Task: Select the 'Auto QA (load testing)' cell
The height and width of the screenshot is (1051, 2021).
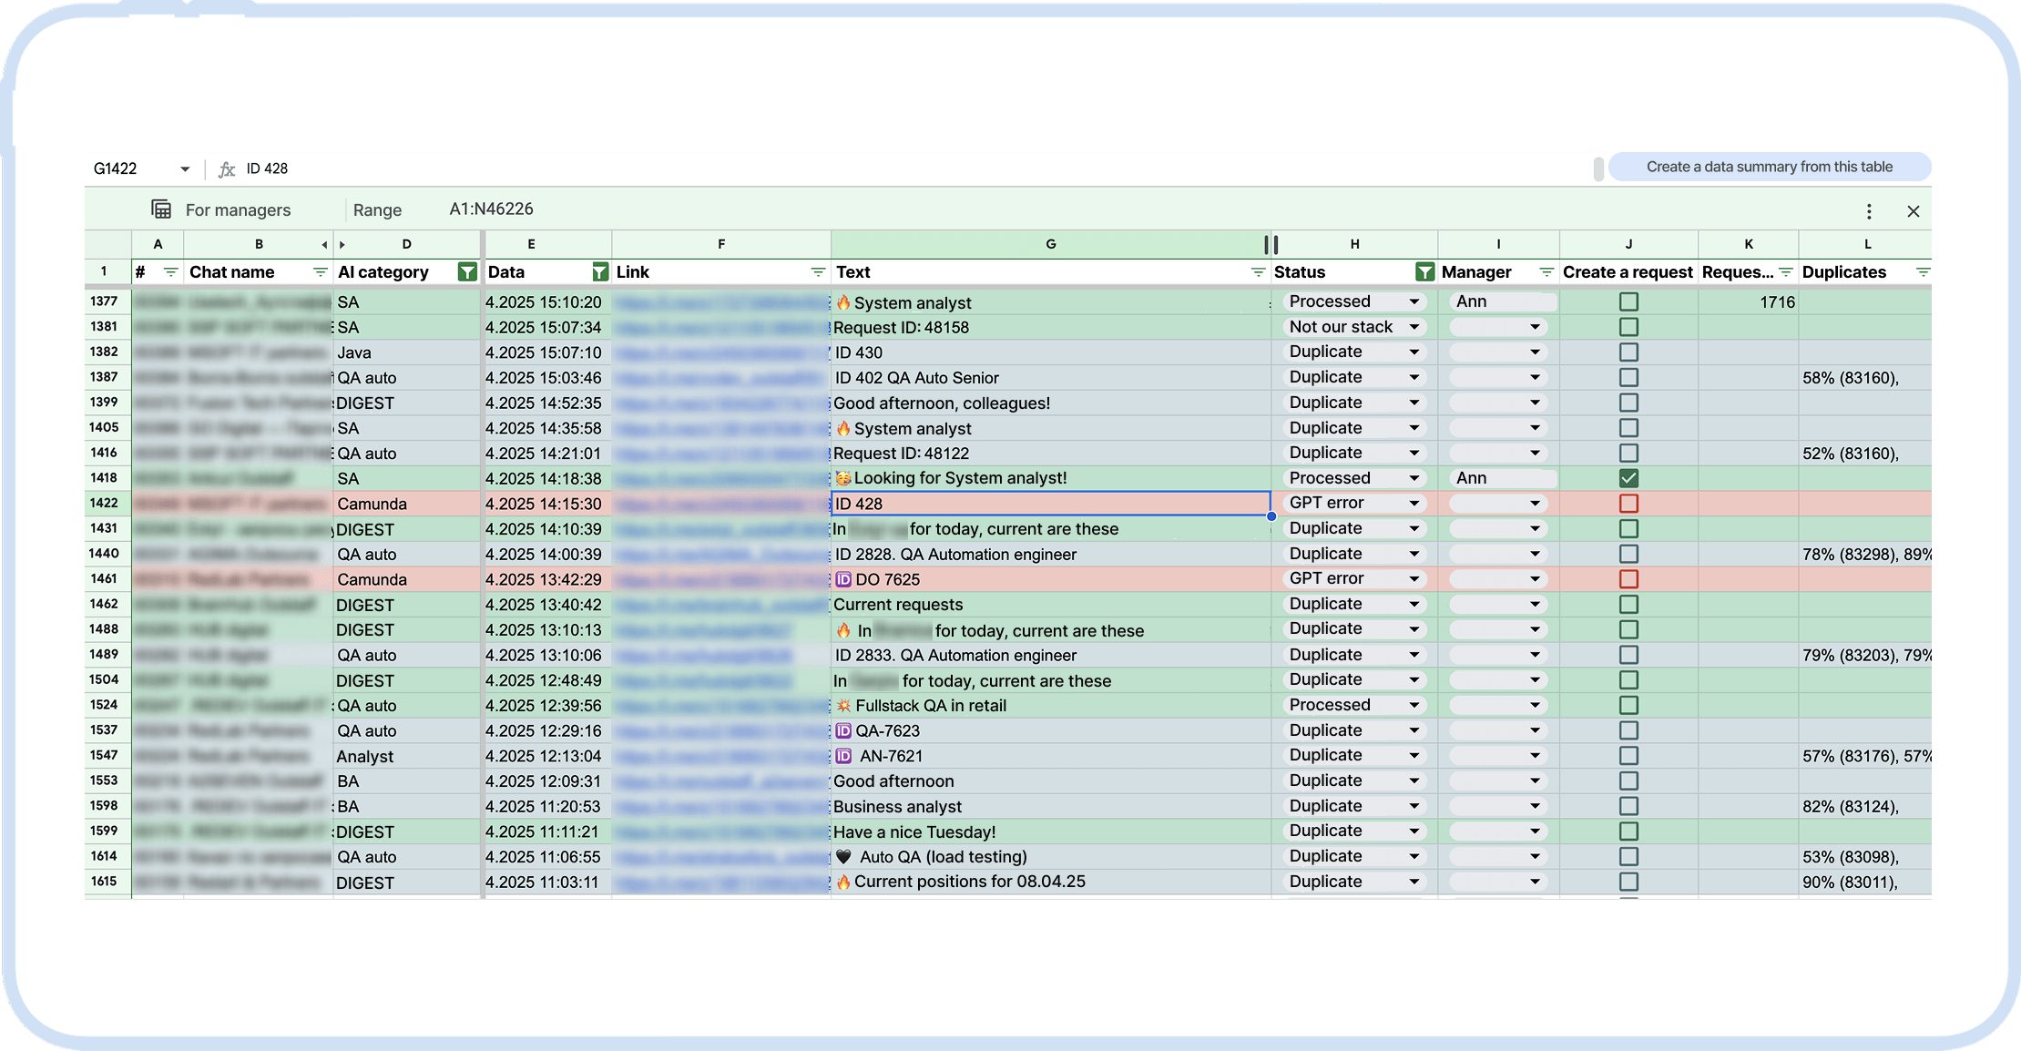Action: (1050, 856)
